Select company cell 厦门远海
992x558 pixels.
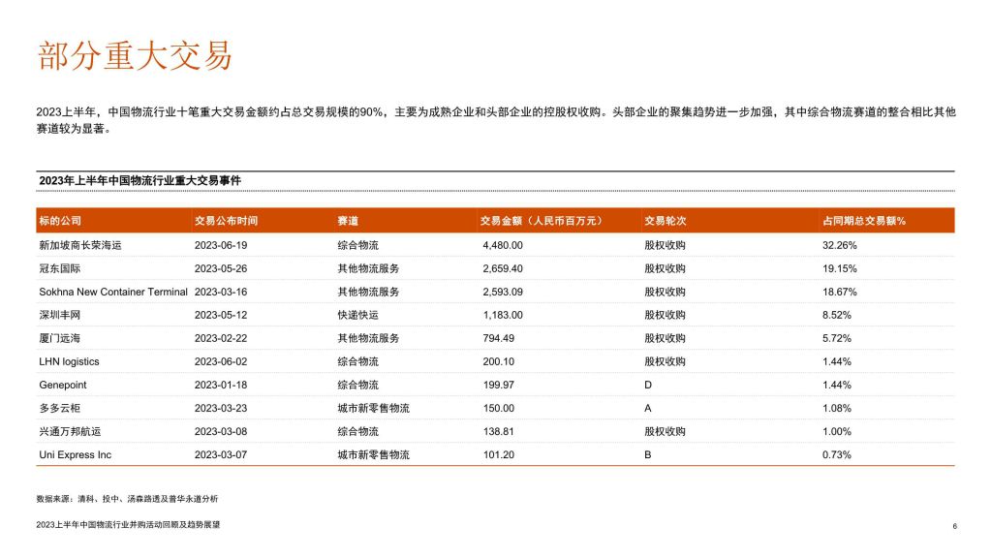point(59,338)
